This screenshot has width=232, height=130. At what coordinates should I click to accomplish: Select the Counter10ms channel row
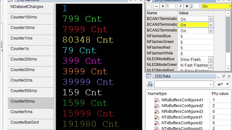tap(31, 30)
